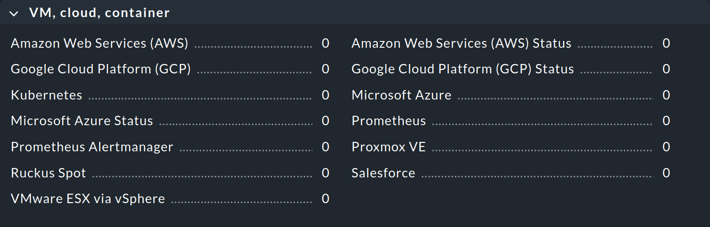Open the Prometheus rule link
The image size is (710, 227).
pos(389,121)
